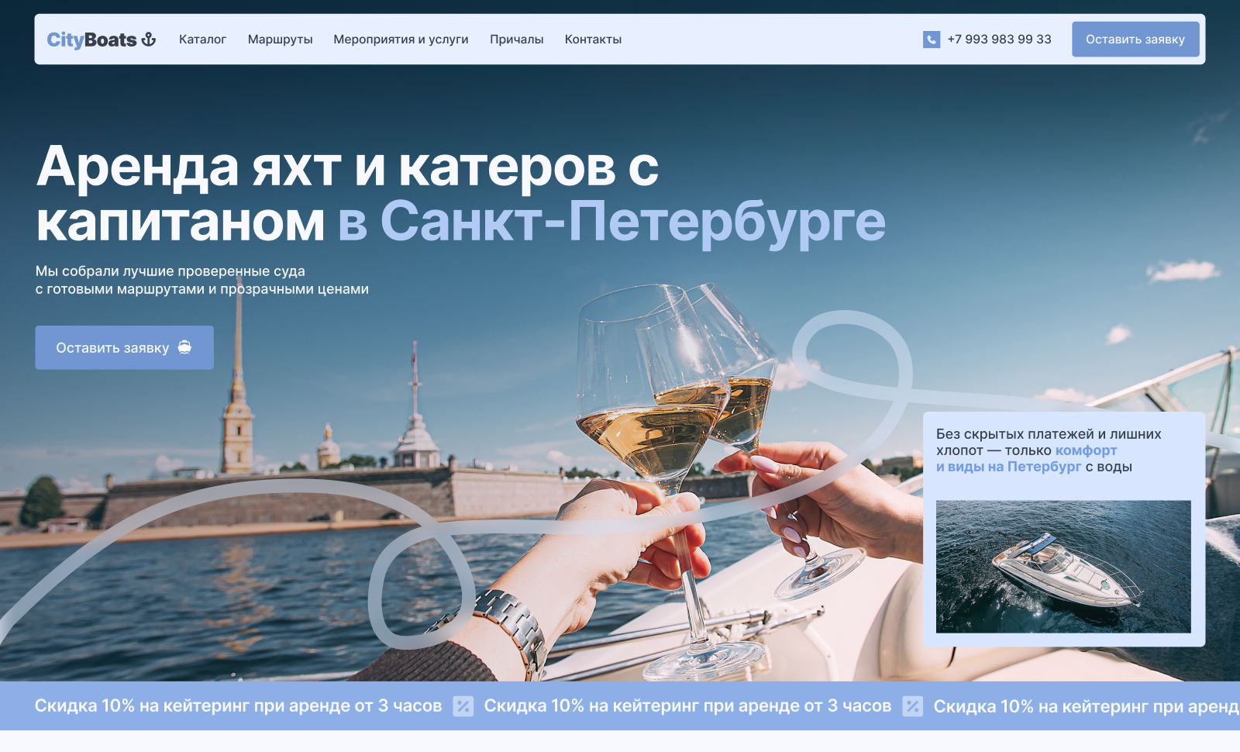The height and width of the screenshot is (752, 1240).
Task: Click the 'Мы собрали лучшие проверенные суда' subtitle
Action: pos(170,271)
